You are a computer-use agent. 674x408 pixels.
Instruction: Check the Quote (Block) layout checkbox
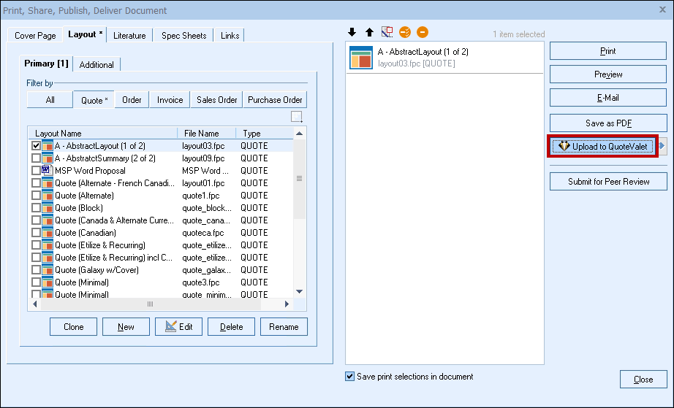tap(36, 208)
